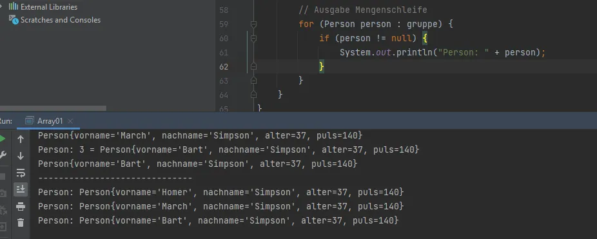The image size is (597, 239).
Task: Click the dashed separator line in console
Action: pos(115,178)
